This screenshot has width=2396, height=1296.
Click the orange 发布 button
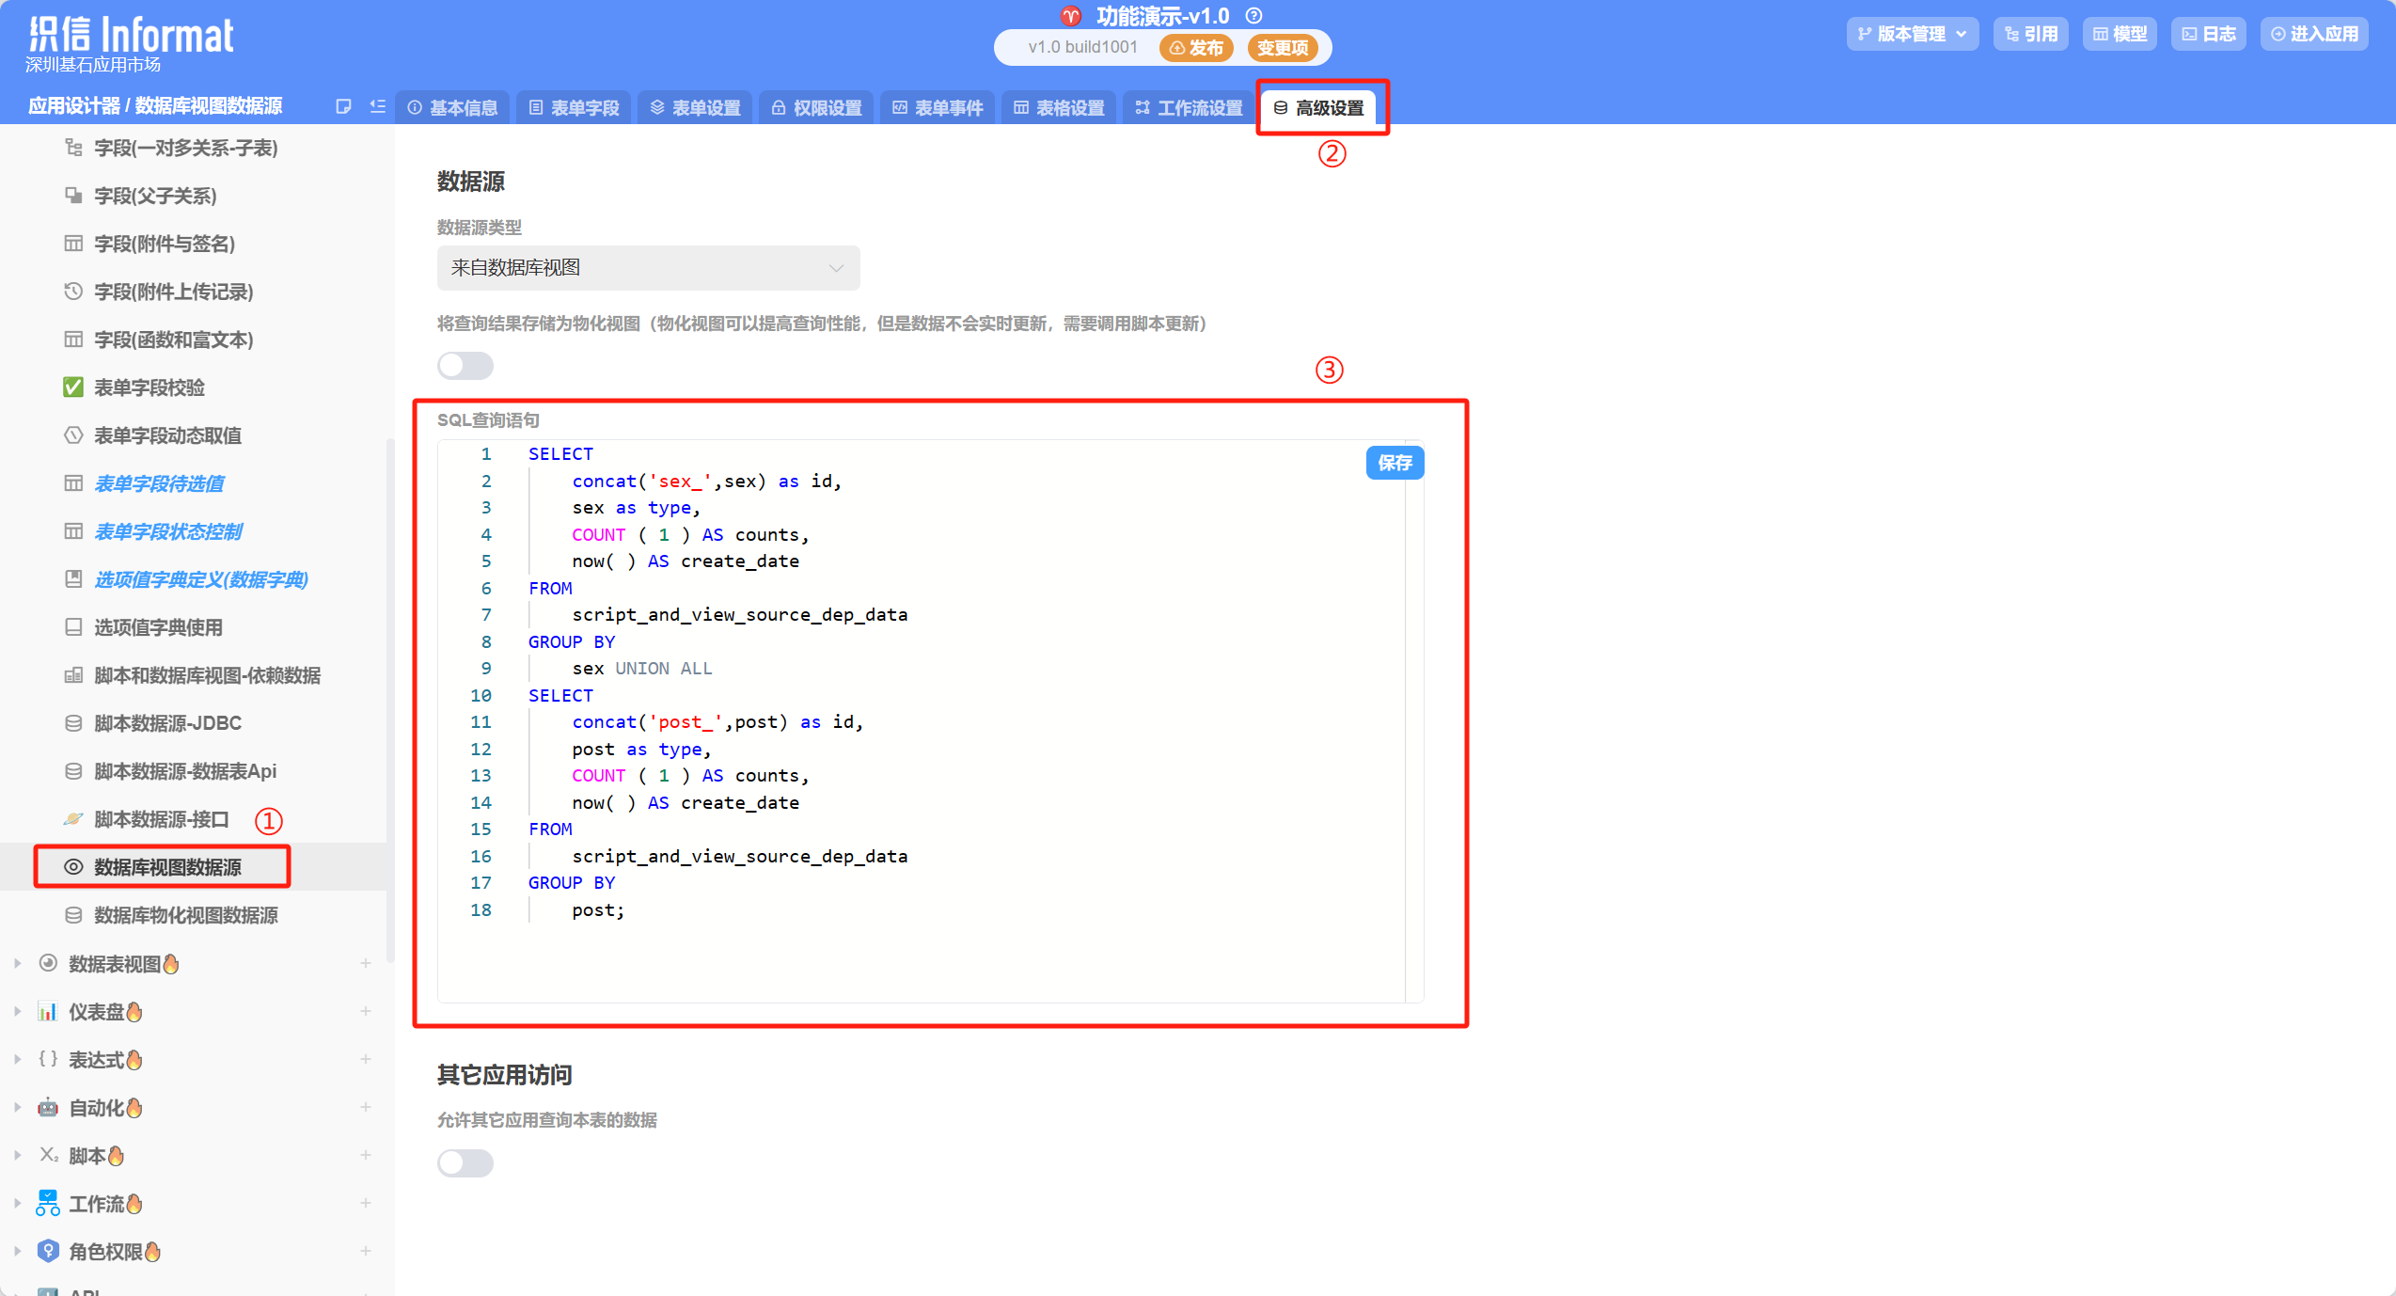point(1196,48)
